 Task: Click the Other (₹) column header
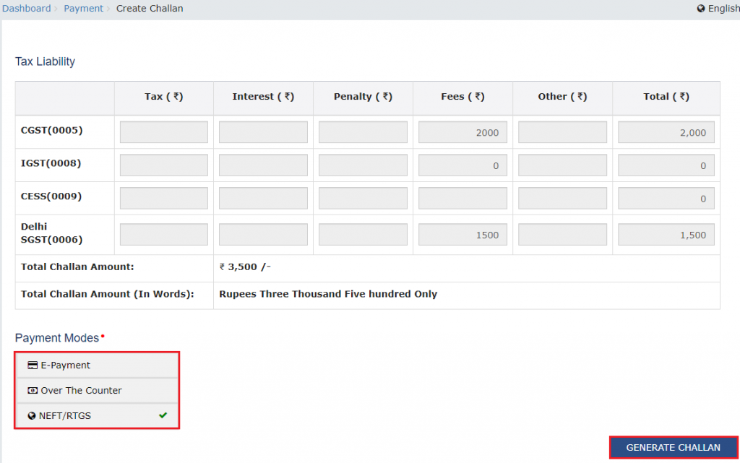(x=562, y=97)
